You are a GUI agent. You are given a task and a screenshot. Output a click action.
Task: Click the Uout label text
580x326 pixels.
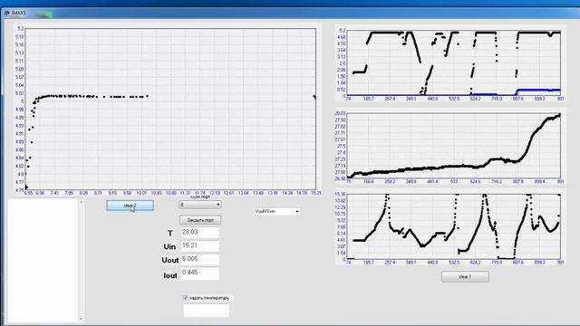pos(170,260)
